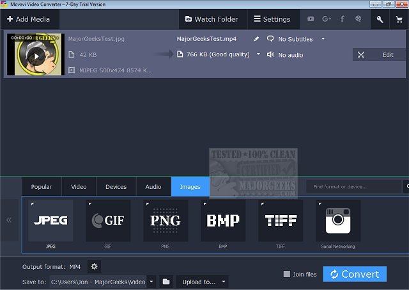
Task: Switch to the Popular tab
Action: click(x=42, y=186)
